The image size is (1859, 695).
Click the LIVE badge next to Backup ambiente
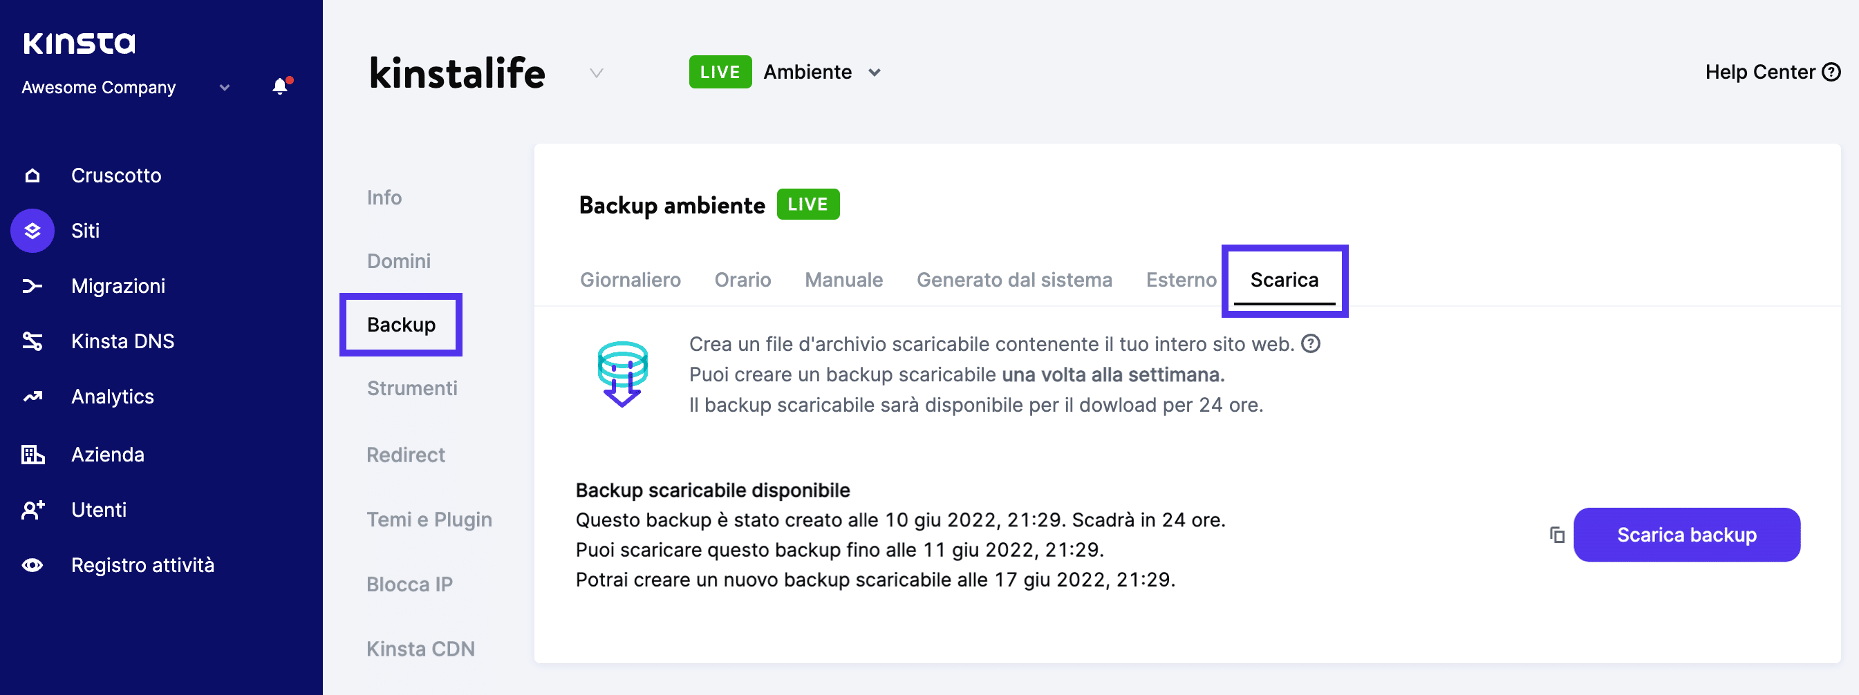808,204
